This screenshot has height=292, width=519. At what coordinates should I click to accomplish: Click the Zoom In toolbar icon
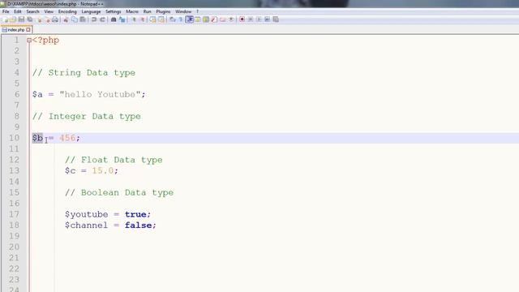[134, 19]
